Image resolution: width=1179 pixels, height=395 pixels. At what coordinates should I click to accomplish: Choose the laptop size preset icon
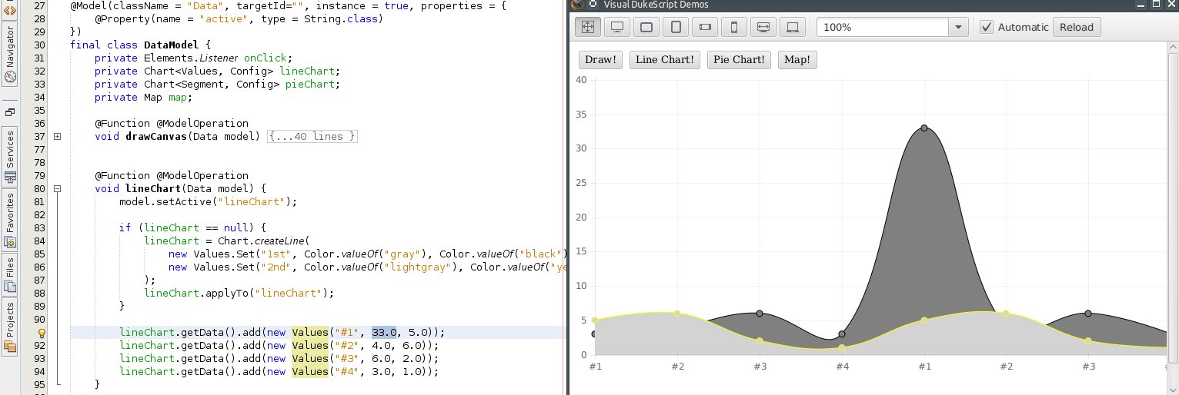pos(792,27)
